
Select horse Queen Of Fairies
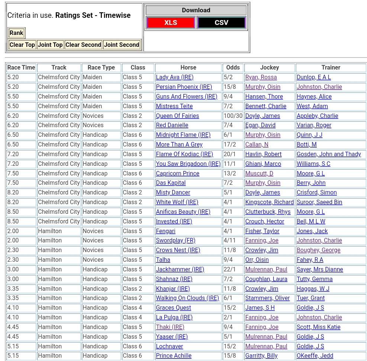[177, 116]
